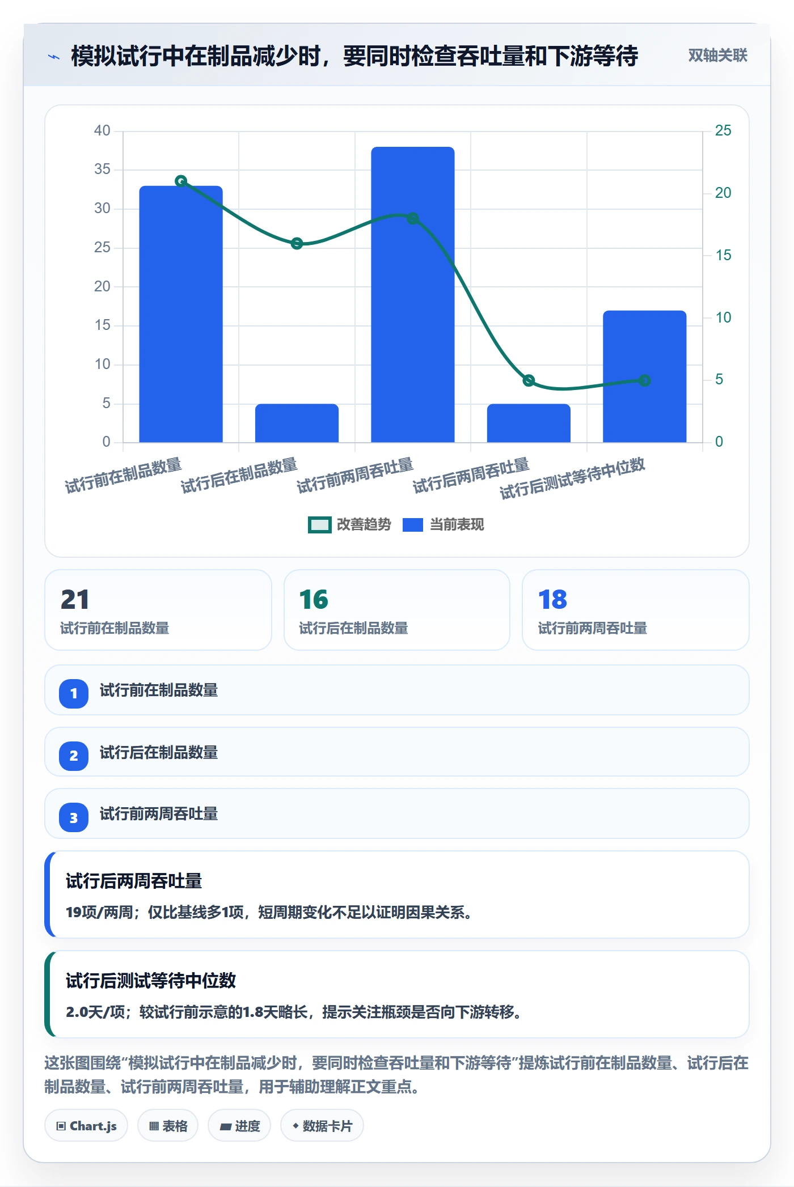Open the stat card showing 21
794x1187 pixels.
(x=158, y=610)
